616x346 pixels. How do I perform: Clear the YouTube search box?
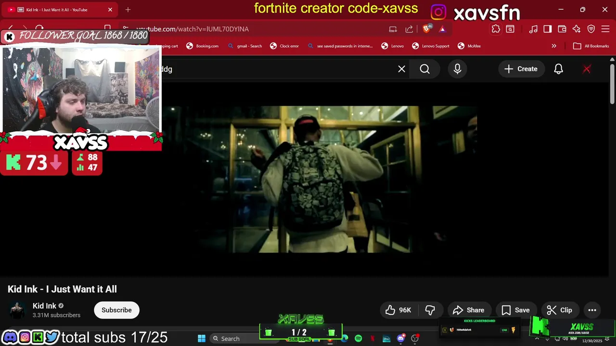coord(401,69)
